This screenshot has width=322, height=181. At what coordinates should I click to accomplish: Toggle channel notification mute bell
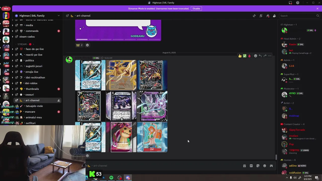tap(261, 16)
